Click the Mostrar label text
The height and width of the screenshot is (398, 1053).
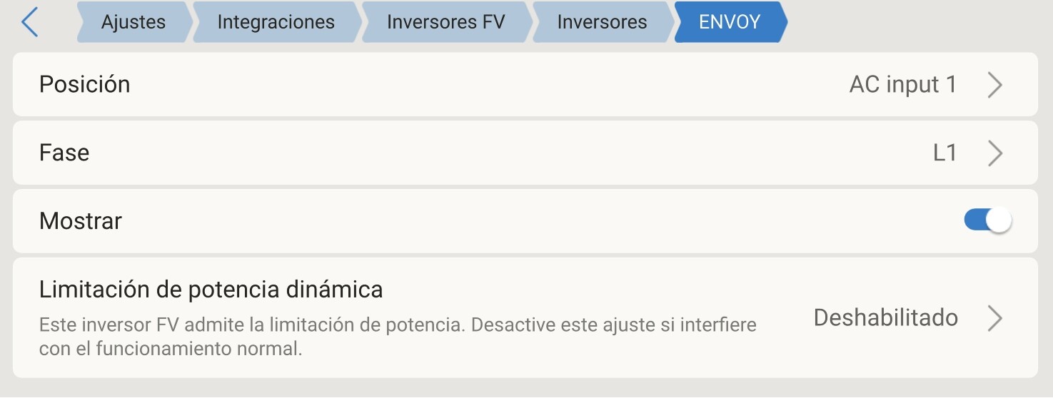tap(81, 221)
